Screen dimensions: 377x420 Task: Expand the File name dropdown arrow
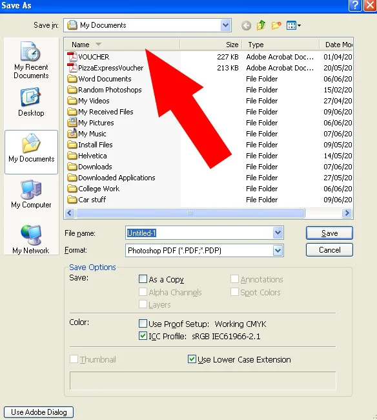pyautogui.click(x=278, y=233)
